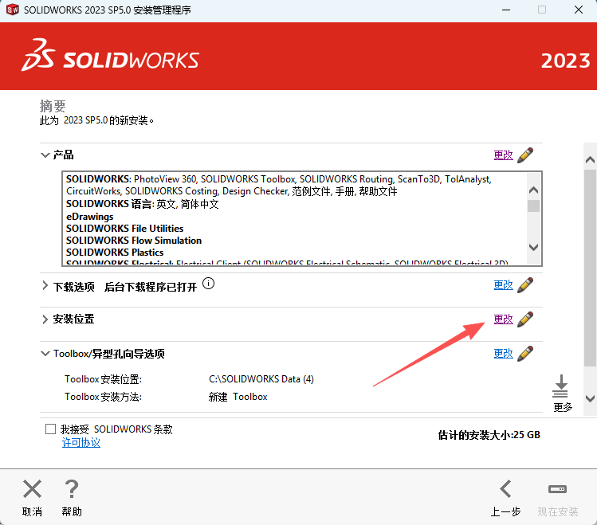Close the installation manager window
This screenshot has width=597, height=525.
(579, 10)
